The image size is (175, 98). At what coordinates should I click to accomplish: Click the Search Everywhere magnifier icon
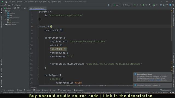(167, 5)
